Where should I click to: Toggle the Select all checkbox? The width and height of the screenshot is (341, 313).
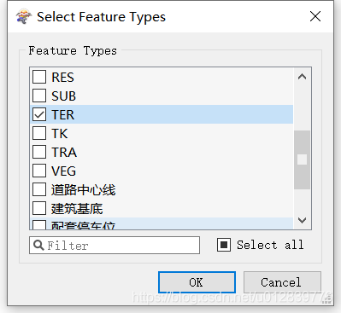[x=224, y=245]
